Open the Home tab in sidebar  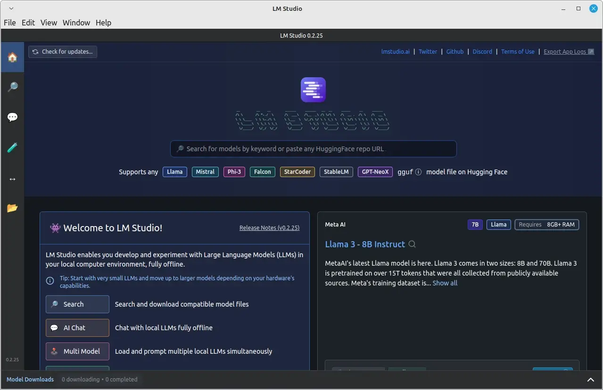[12, 57]
